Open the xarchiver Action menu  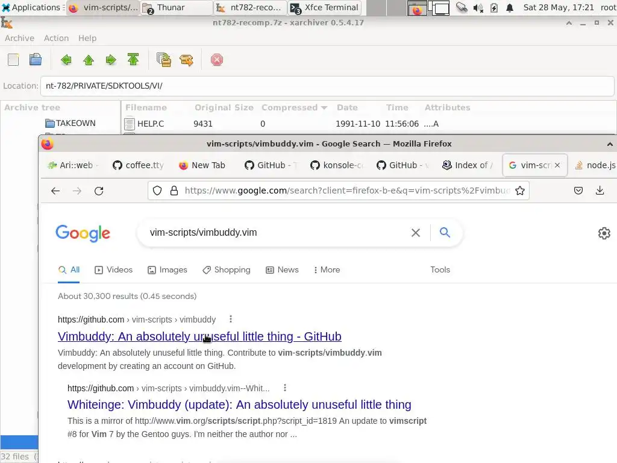pyautogui.click(x=56, y=38)
